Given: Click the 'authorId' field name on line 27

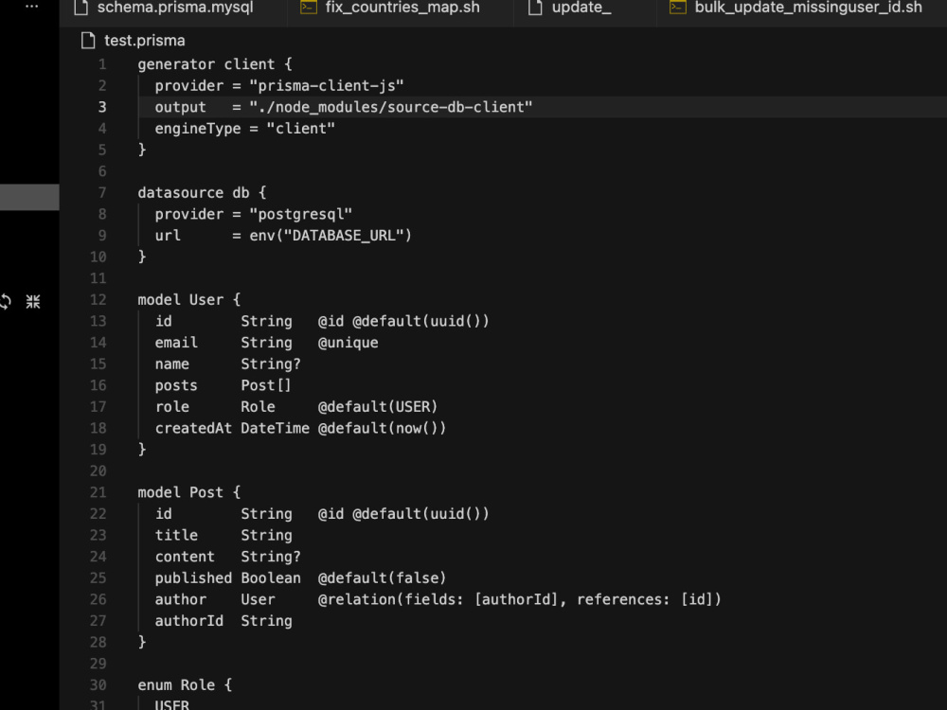Looking at the screenshot, I should click(x=189, y=621).
